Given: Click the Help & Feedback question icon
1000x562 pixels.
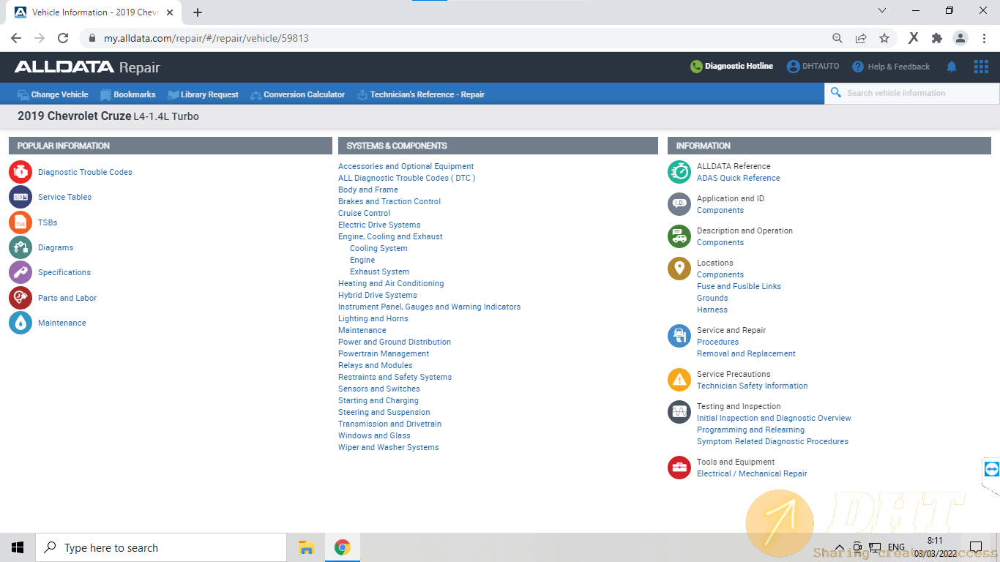Looking at the screenshot, I should [858, 67].
